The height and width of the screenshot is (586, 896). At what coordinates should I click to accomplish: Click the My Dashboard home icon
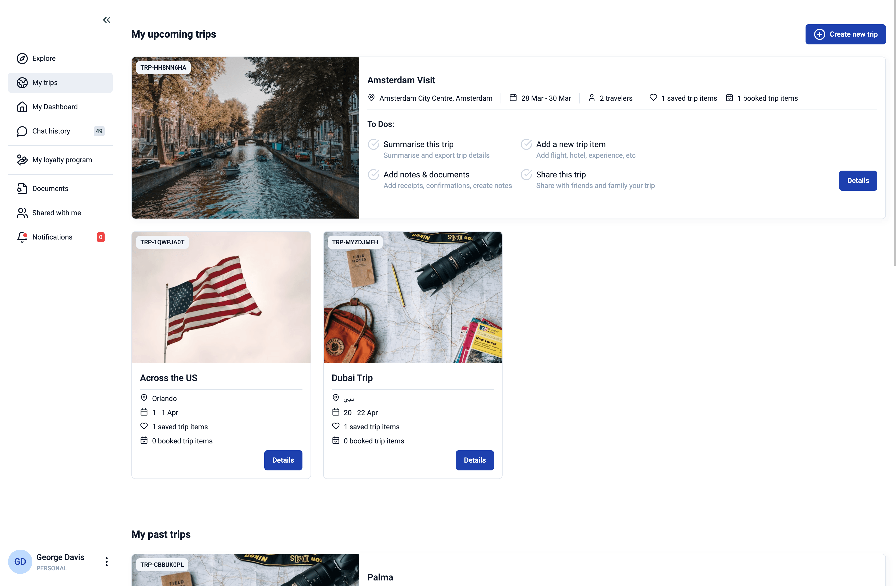pos(22,107)
